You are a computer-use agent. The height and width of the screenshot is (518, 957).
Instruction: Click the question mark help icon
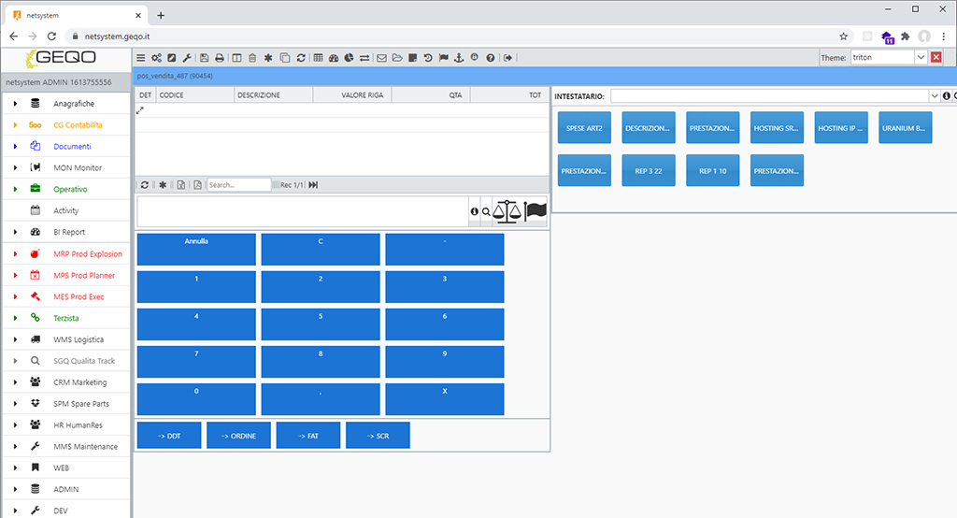(490, 58)
